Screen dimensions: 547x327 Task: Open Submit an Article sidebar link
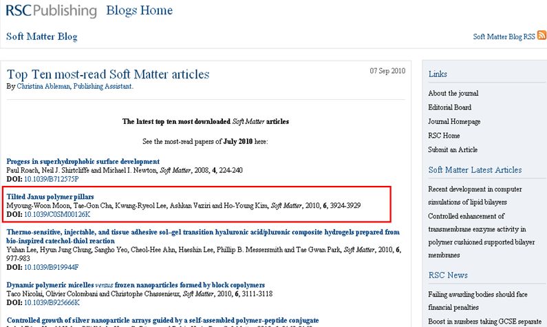(453, 149)
